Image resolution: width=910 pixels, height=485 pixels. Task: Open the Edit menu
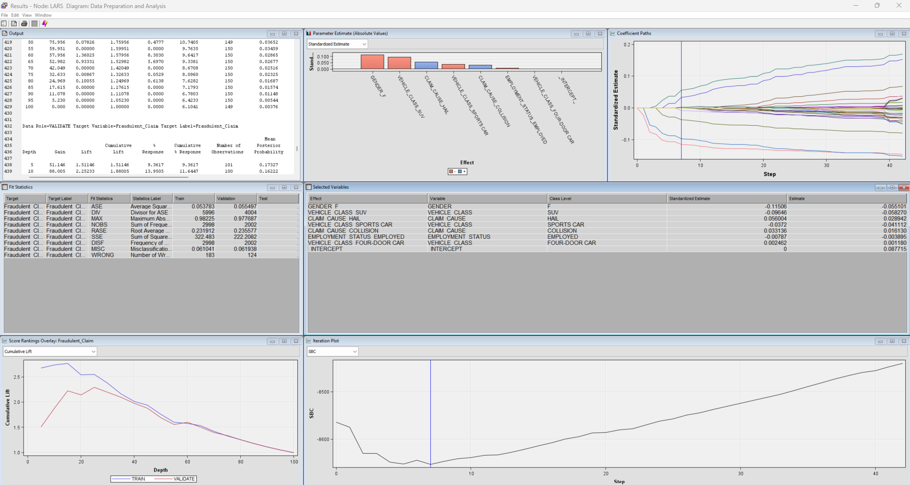click(15, 15)
